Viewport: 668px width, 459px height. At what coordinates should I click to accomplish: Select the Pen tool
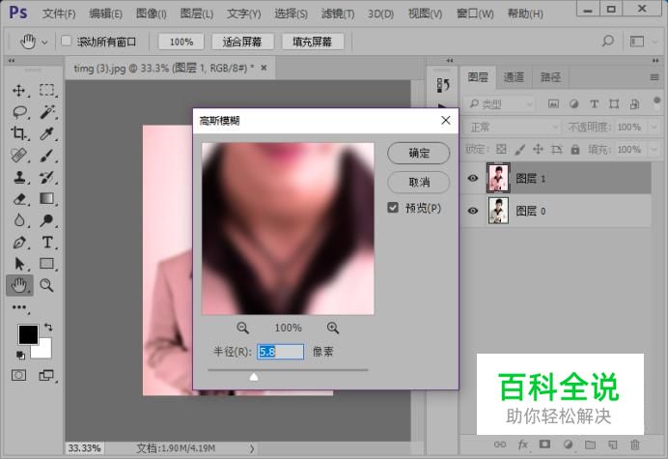pos(19,242)
